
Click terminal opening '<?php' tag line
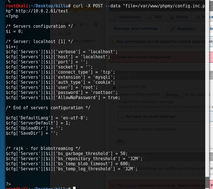[x=12, y=16]
